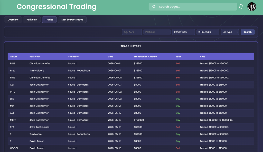Viewport: 263px width, 152px height.
Task: Focus the Search pages field
Action: pyautogui.click(x=193, y=7)
